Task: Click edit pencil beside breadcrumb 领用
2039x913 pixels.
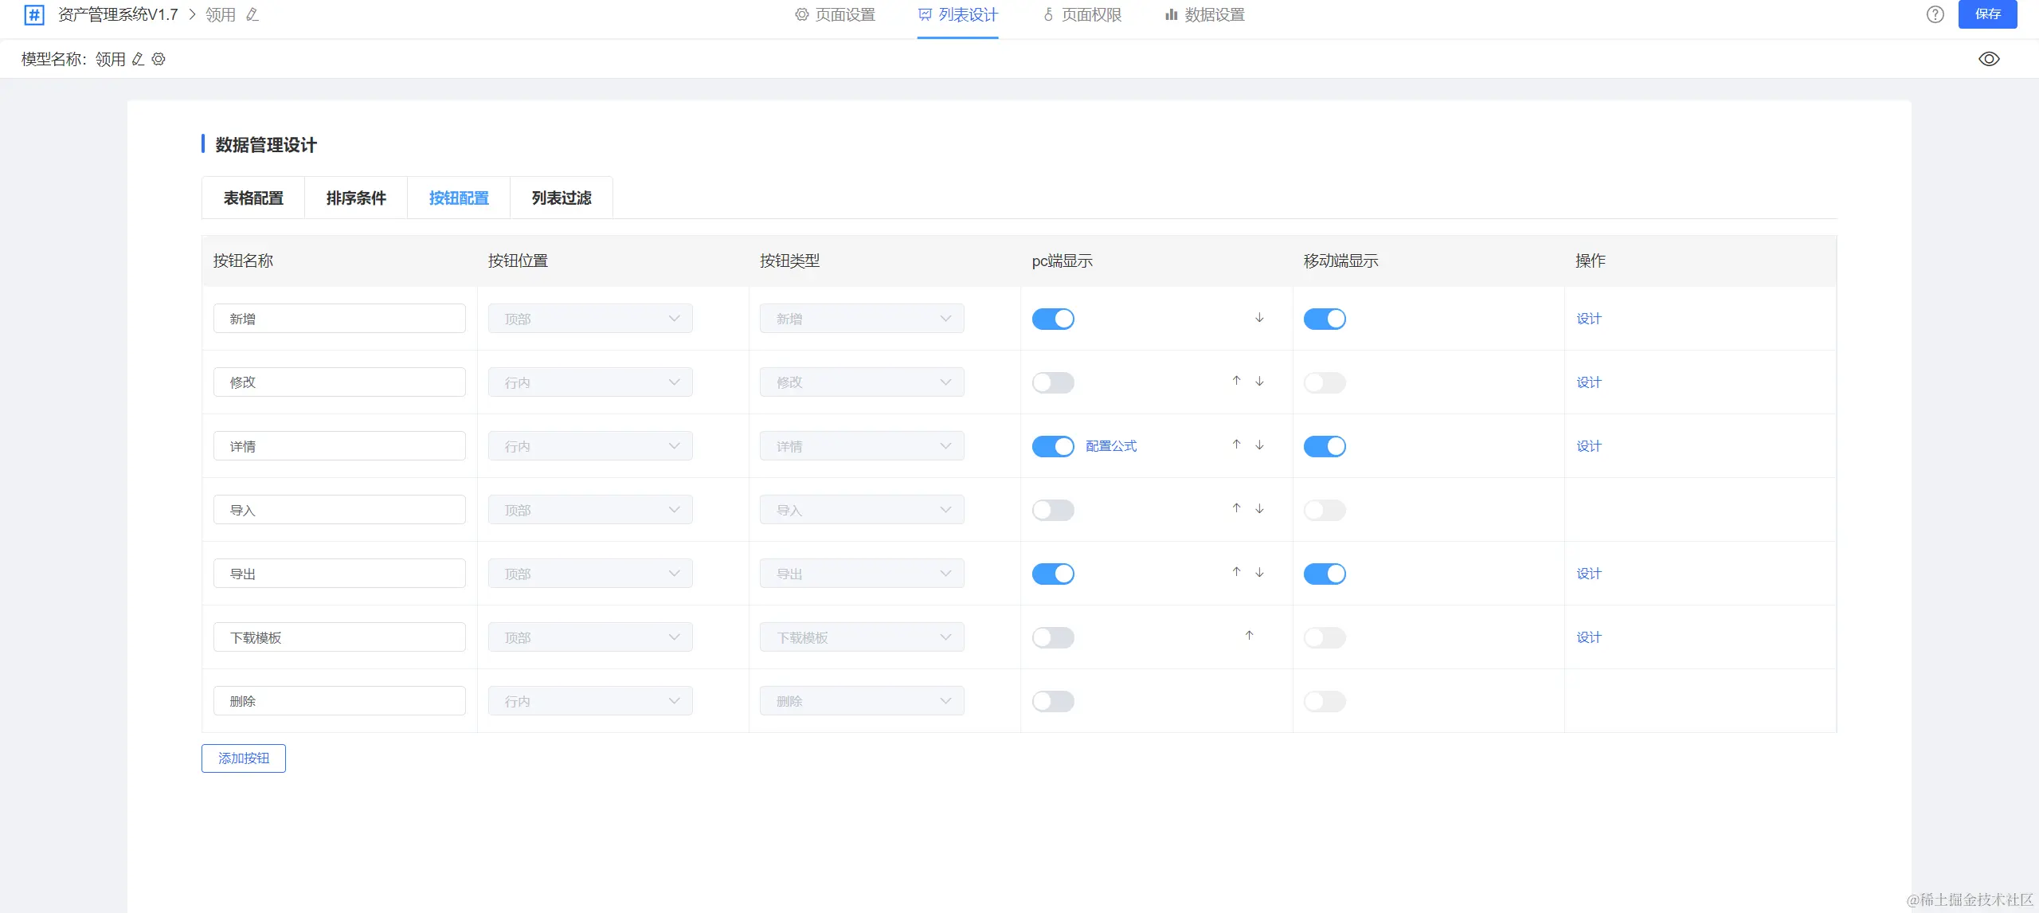Action: click(252, 14)
